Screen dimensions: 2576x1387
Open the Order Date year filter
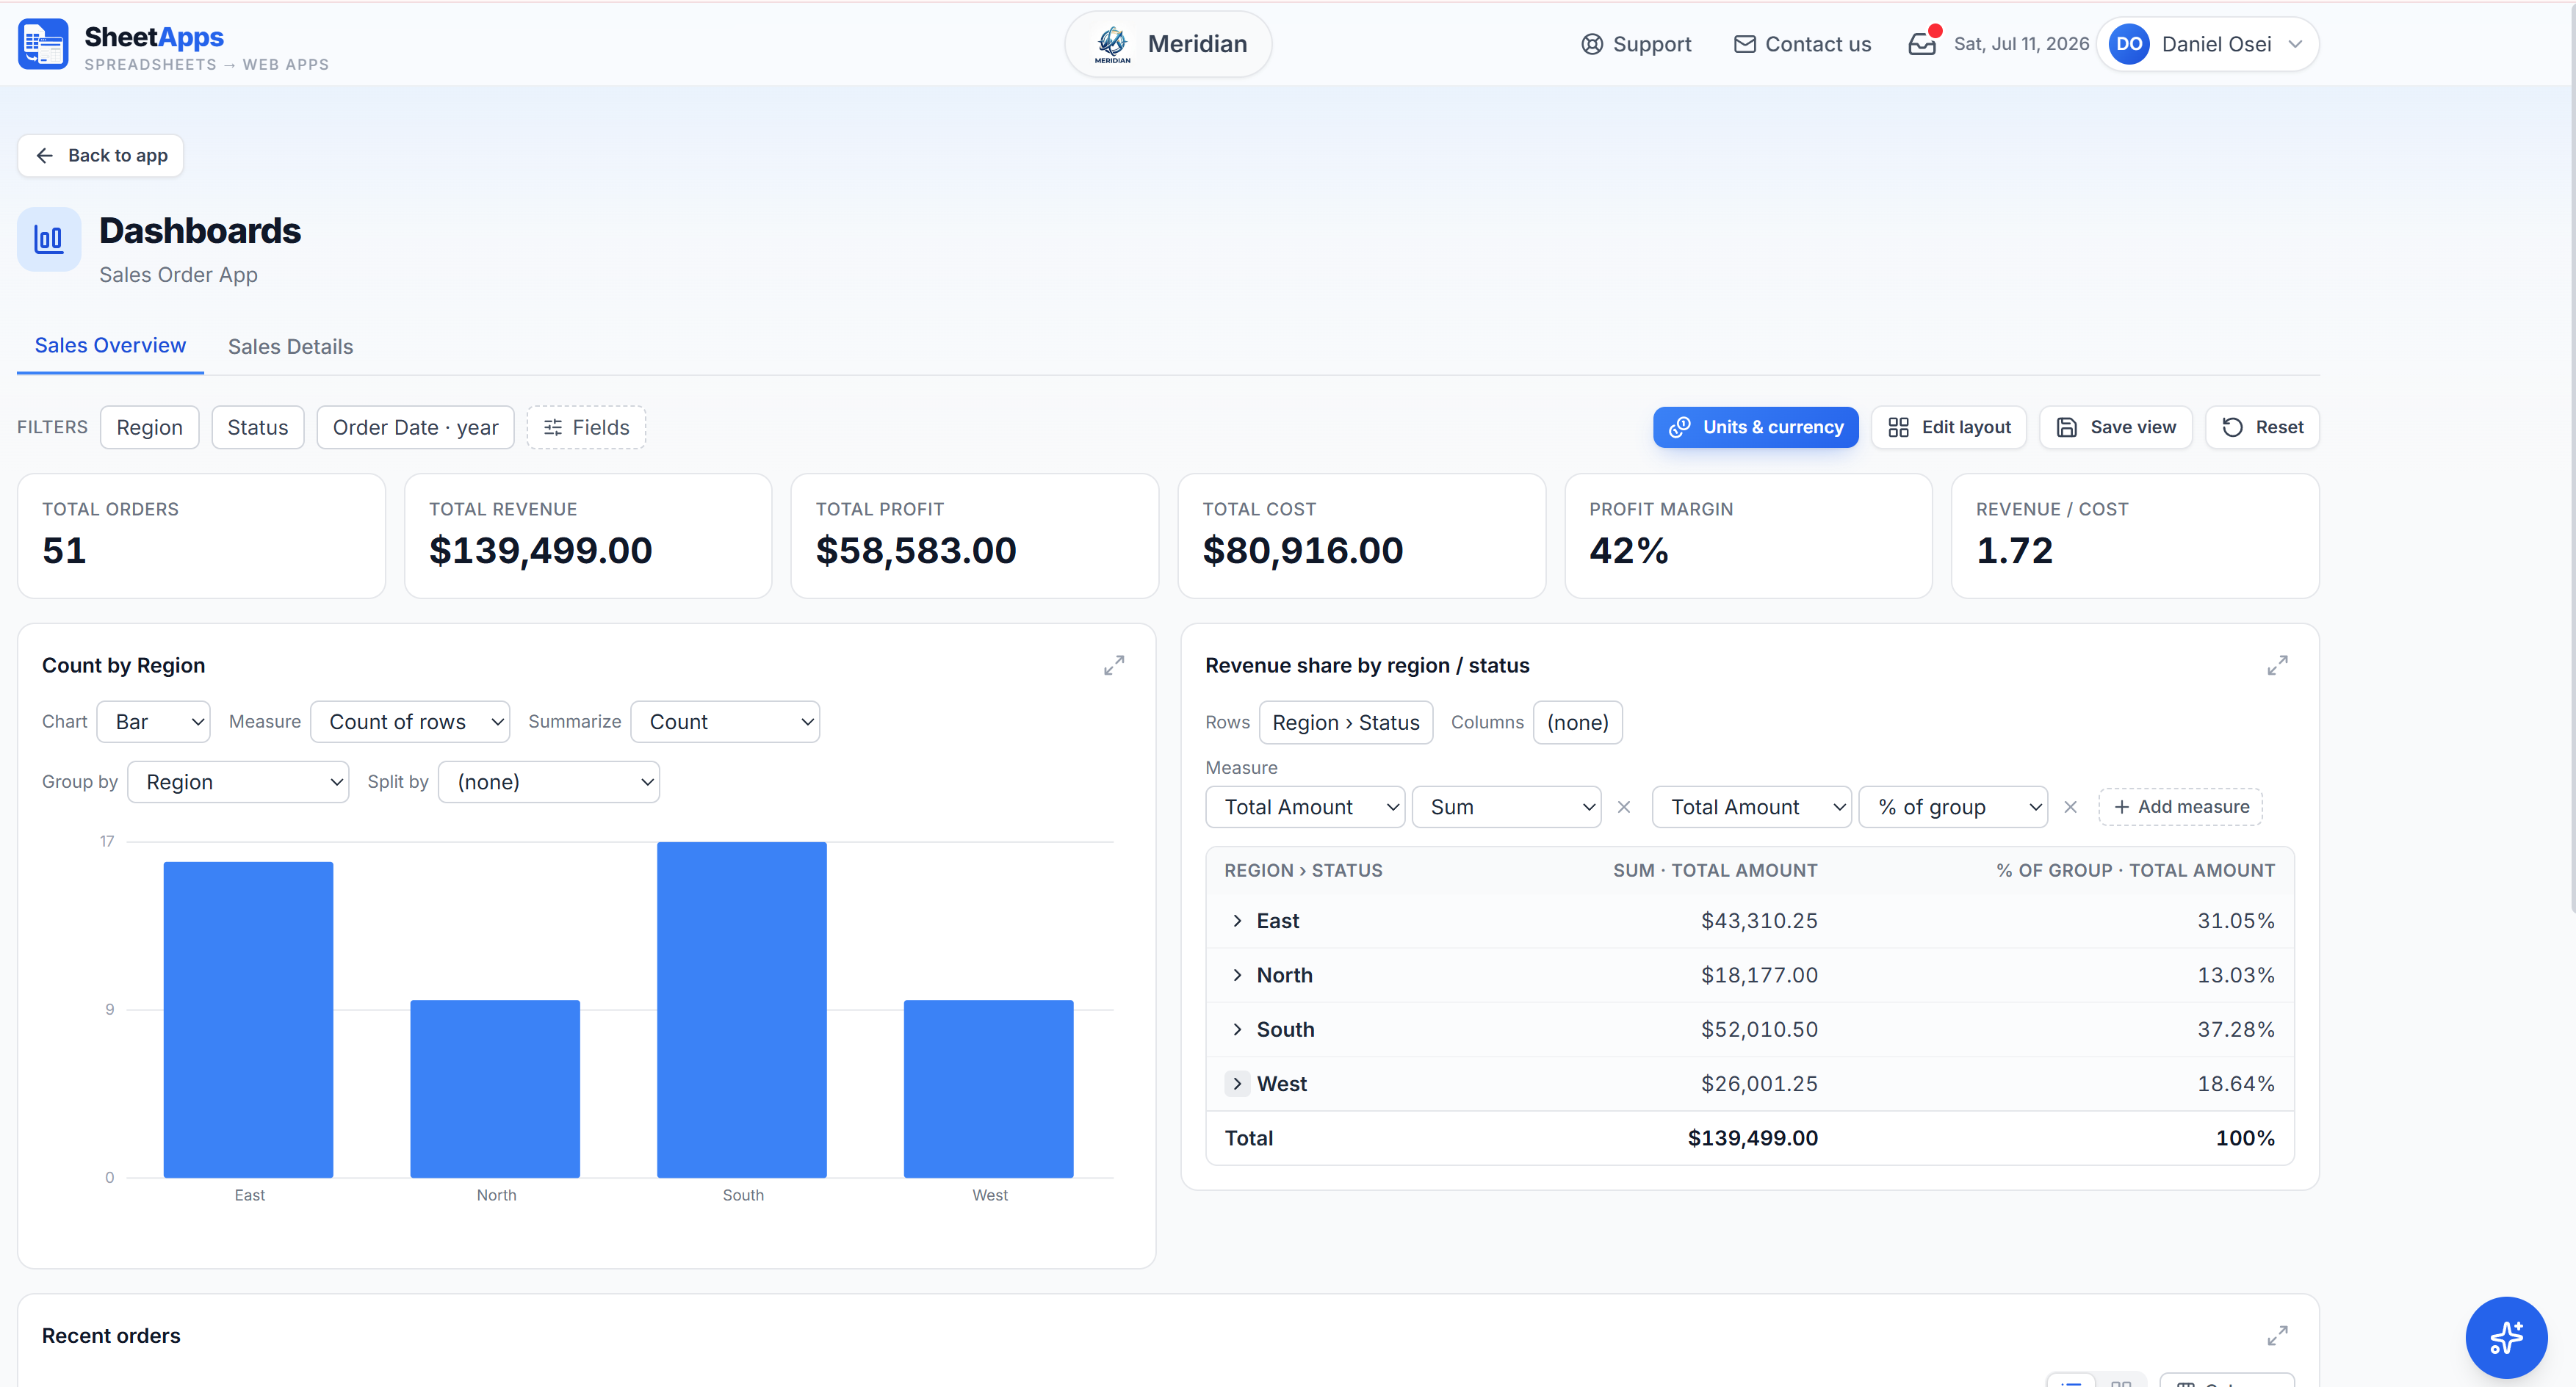coord(415,427)
